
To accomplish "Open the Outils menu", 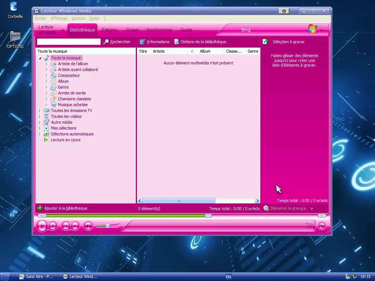I will [94, 18].
